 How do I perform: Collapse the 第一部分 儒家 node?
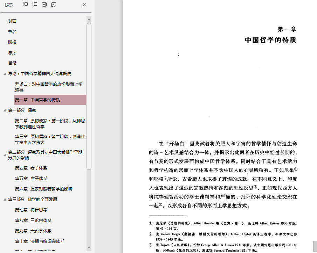(5, 110)
